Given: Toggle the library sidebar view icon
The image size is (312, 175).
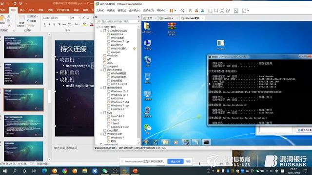Looking at the screenshot, I should coord(210,11).
